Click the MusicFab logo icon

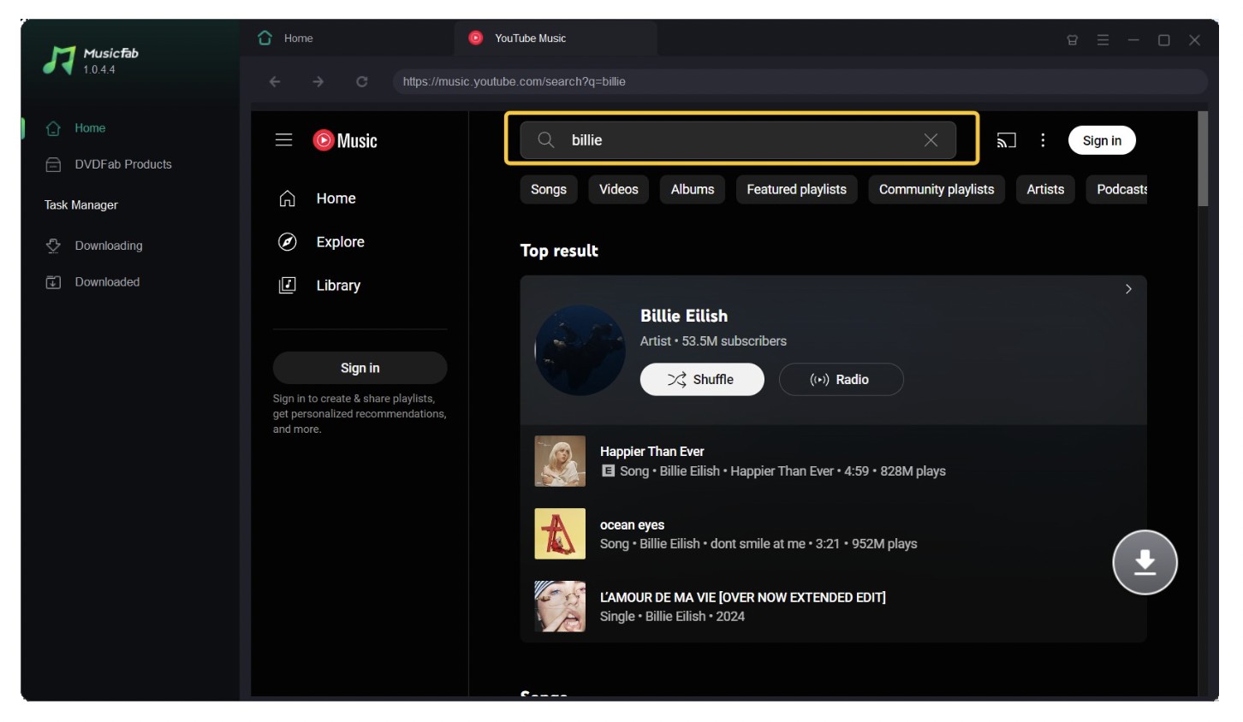[x=59, y=60]
